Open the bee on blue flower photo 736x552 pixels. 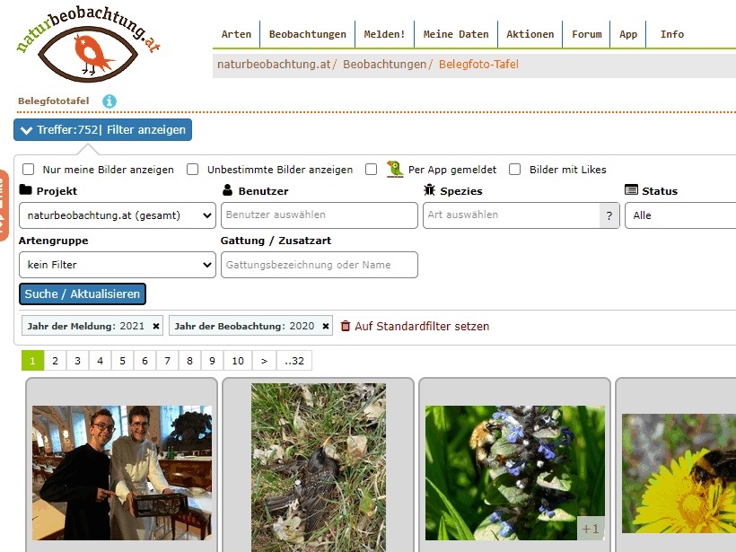click(515, 473)
